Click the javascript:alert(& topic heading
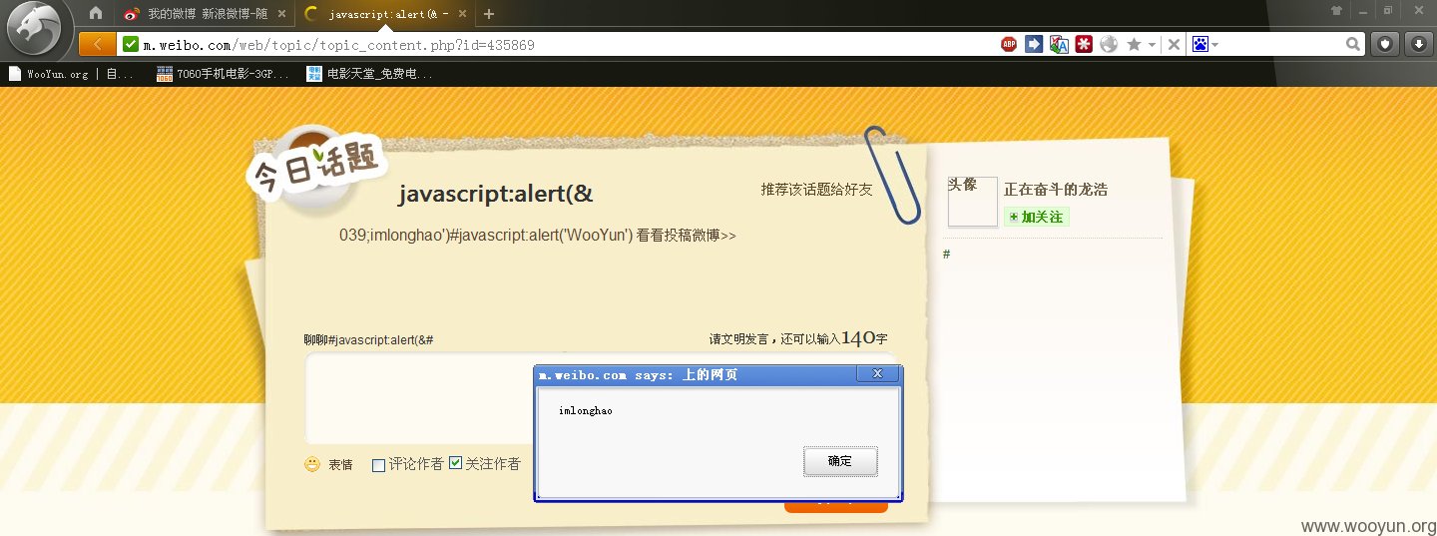 pyautogui.click(x=496, y=194)
